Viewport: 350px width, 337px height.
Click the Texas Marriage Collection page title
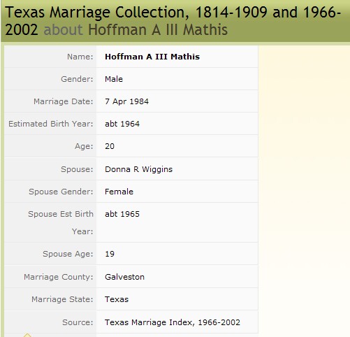[173, 21]
